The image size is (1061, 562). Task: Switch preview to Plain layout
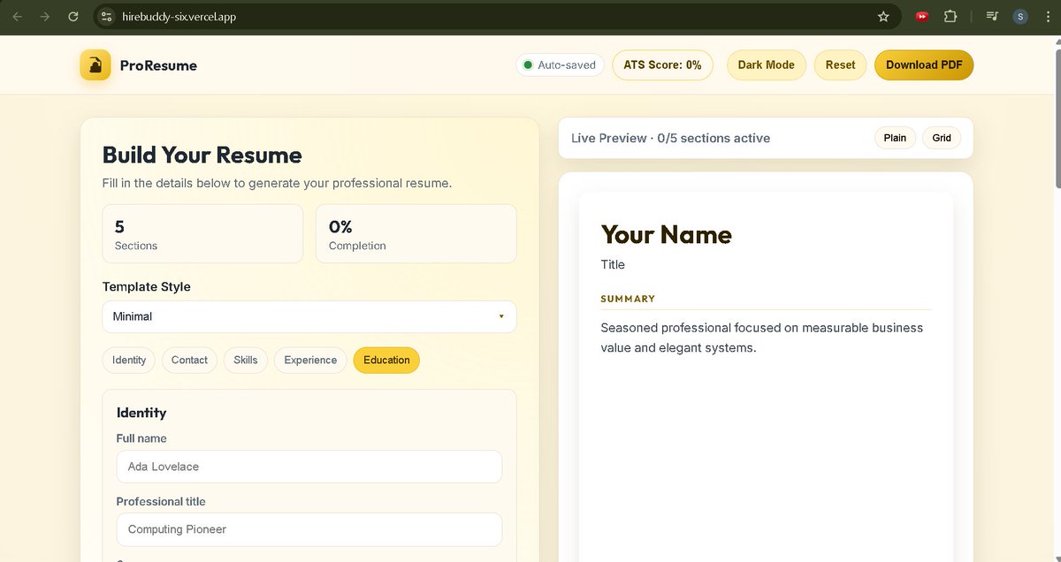tap(895, 138)
